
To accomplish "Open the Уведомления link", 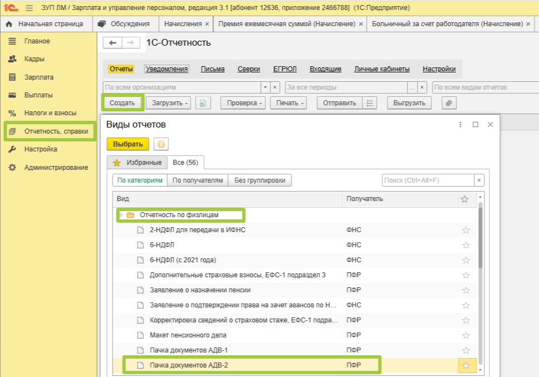I will tap(167, 69).
